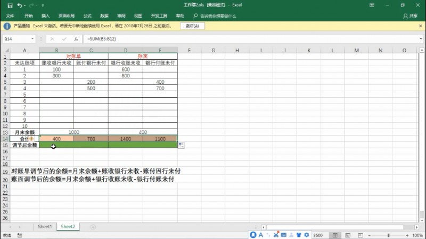426x239 pixels.
Task: Click the Cancel X icon in the formula bar
Action: point(52,39)
